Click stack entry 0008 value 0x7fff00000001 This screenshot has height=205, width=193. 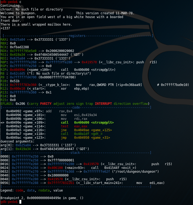[61, 160]
